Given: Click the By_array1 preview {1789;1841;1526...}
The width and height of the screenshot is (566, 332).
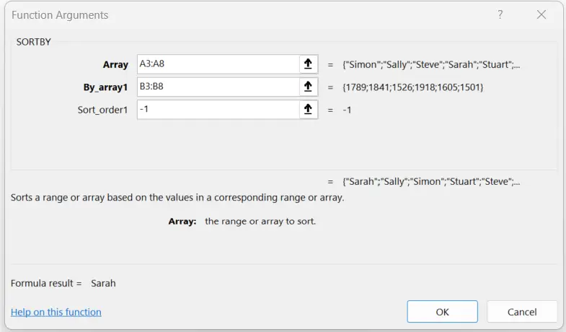Looking at the screenshot, I should point(413,87).
